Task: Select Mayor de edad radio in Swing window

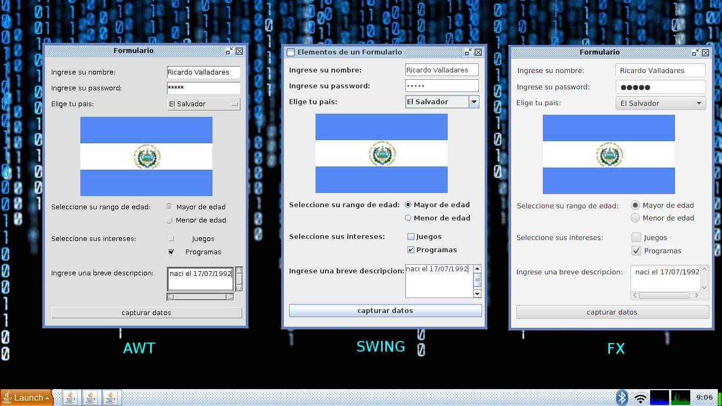Action: click(x=408, y=205)
